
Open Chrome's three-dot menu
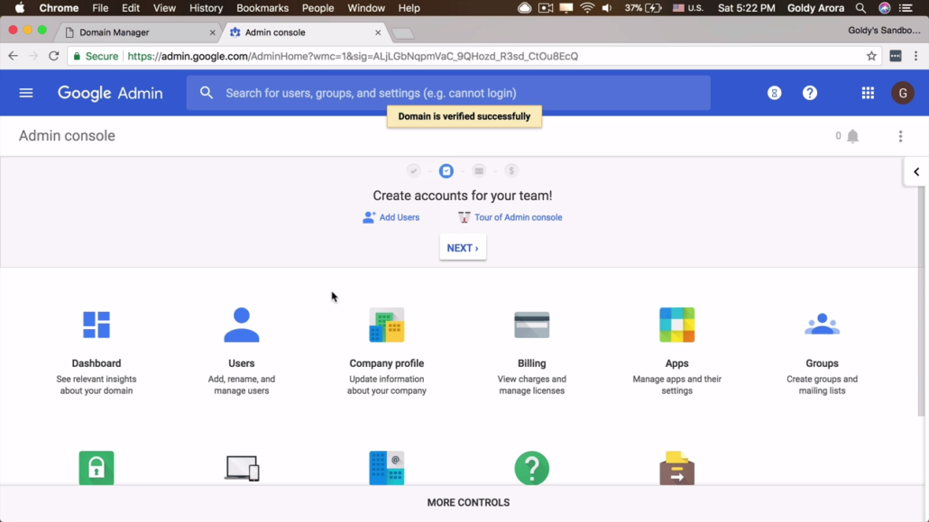point(916,56)
